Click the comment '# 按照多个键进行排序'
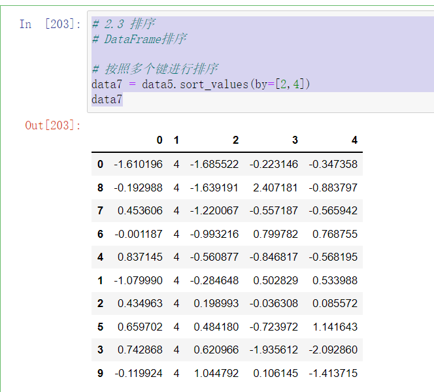Screen dimensions: 434x392 155,69
